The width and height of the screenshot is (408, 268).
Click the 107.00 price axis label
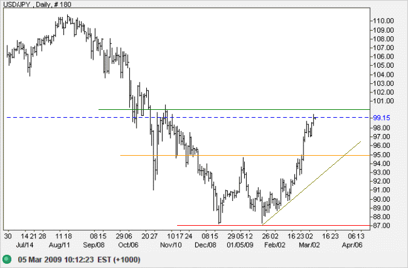pos(383,48)
